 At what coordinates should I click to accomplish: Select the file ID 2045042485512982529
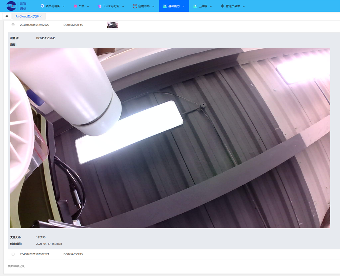[x=35, y=25]
